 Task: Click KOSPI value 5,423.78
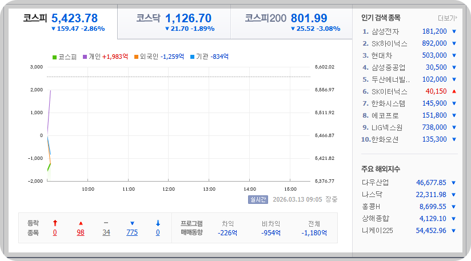pyautogui.click(x=74, y=18)
